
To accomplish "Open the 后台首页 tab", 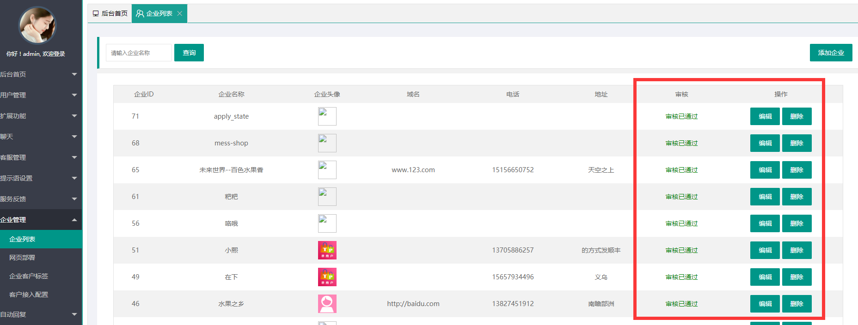I will 110,13.
